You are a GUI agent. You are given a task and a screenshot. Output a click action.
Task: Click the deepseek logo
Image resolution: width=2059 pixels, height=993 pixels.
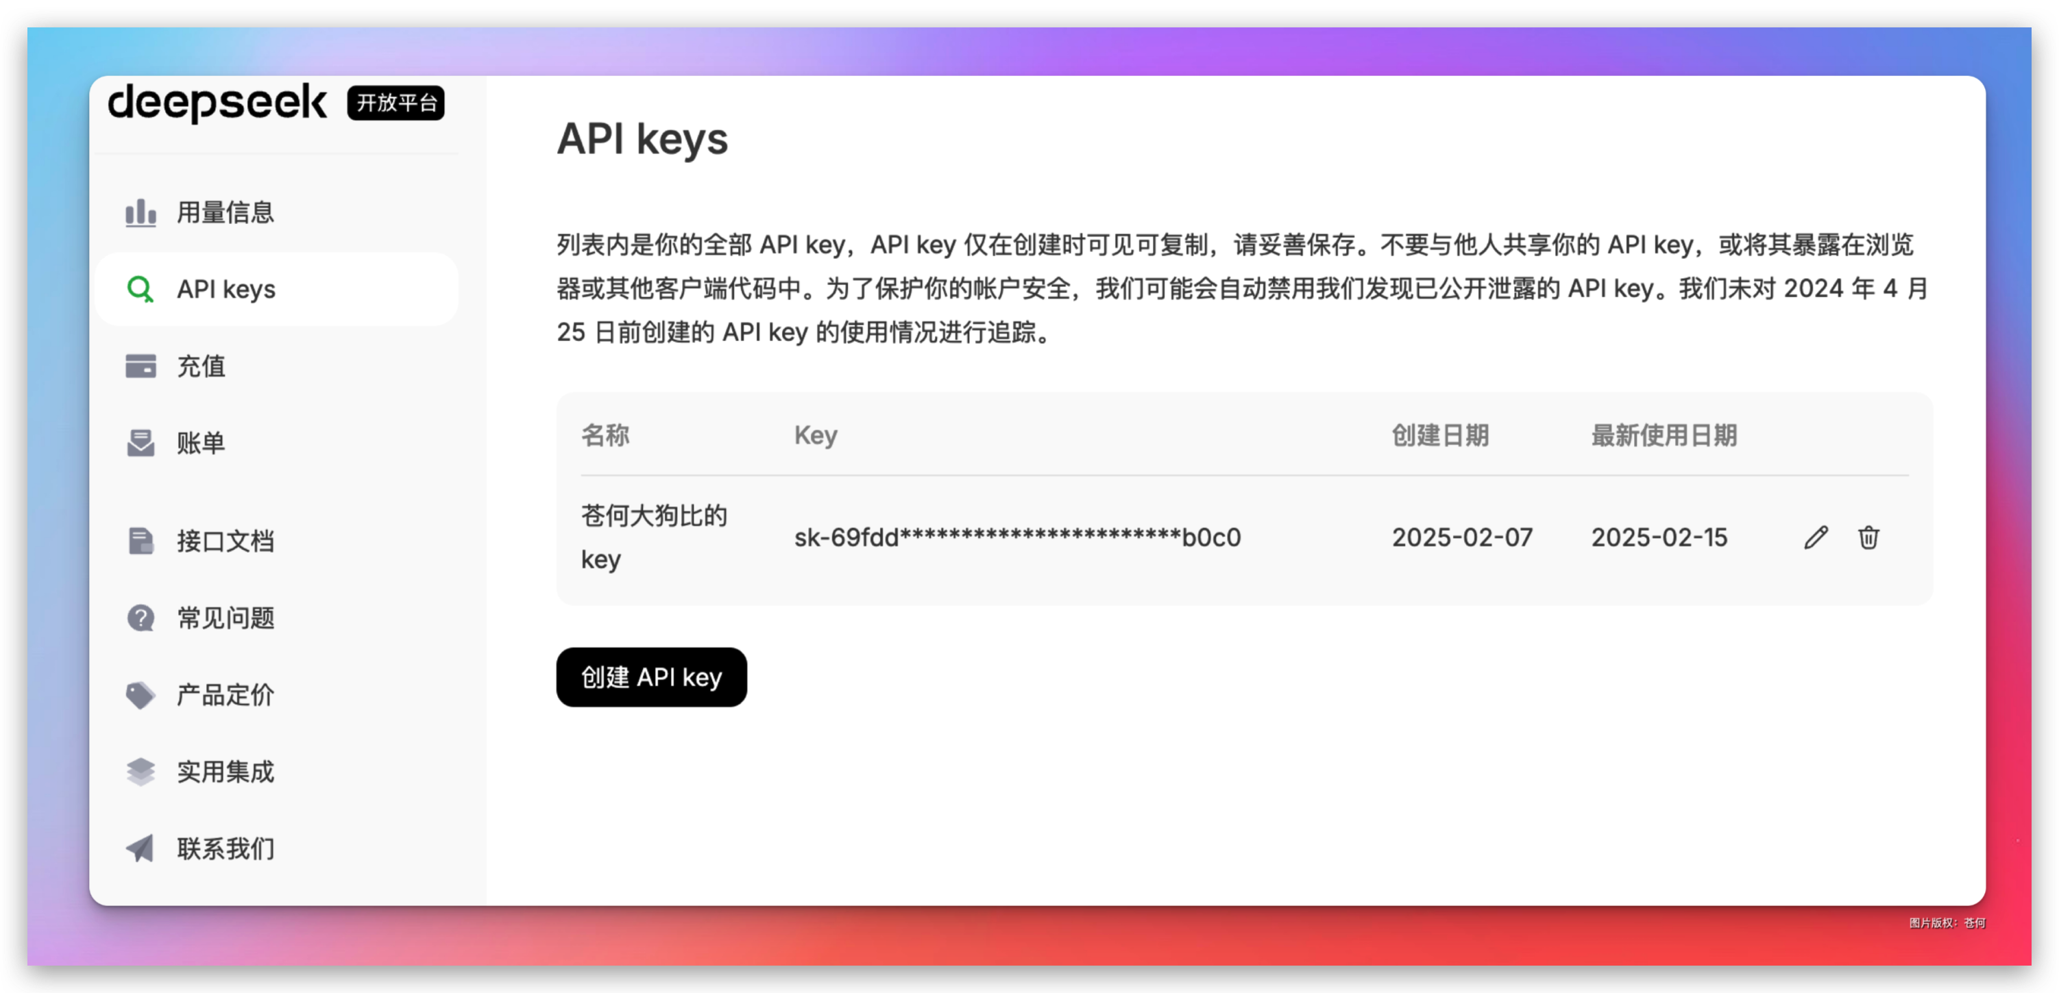[x=217, y=102]
